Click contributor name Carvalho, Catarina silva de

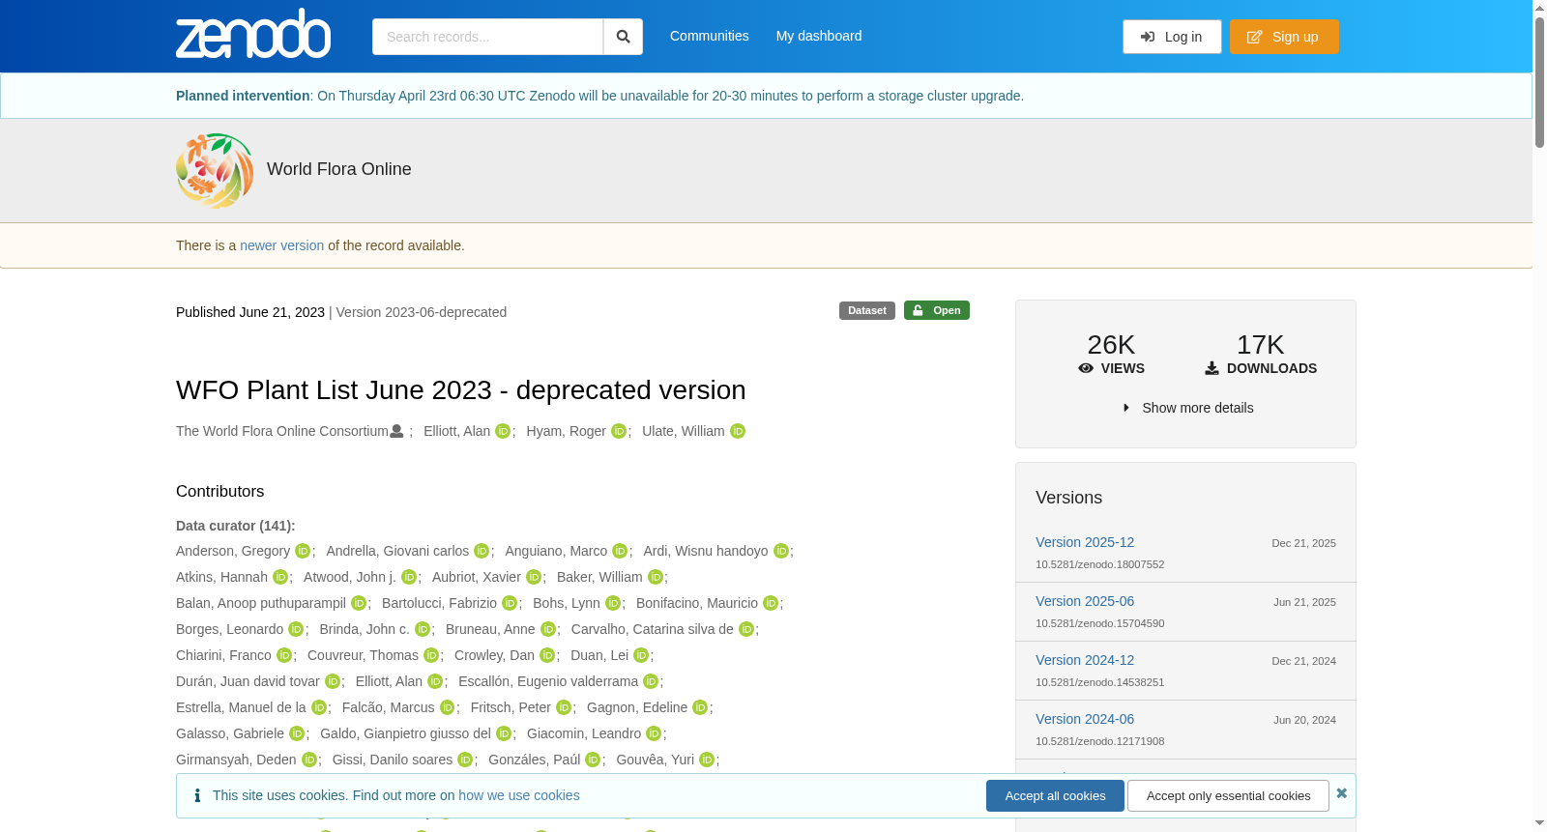tap(653, 629)
